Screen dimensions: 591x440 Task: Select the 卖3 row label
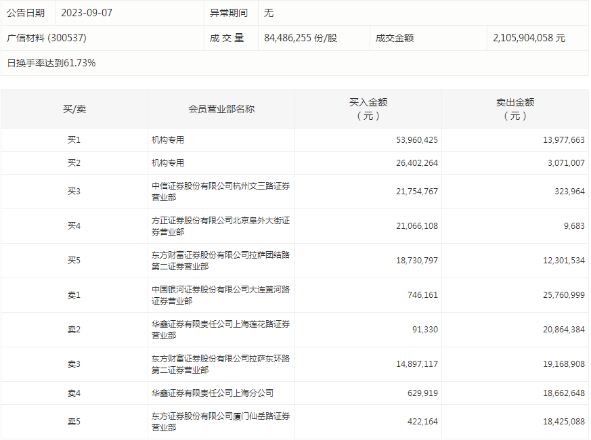coord(74,364)
